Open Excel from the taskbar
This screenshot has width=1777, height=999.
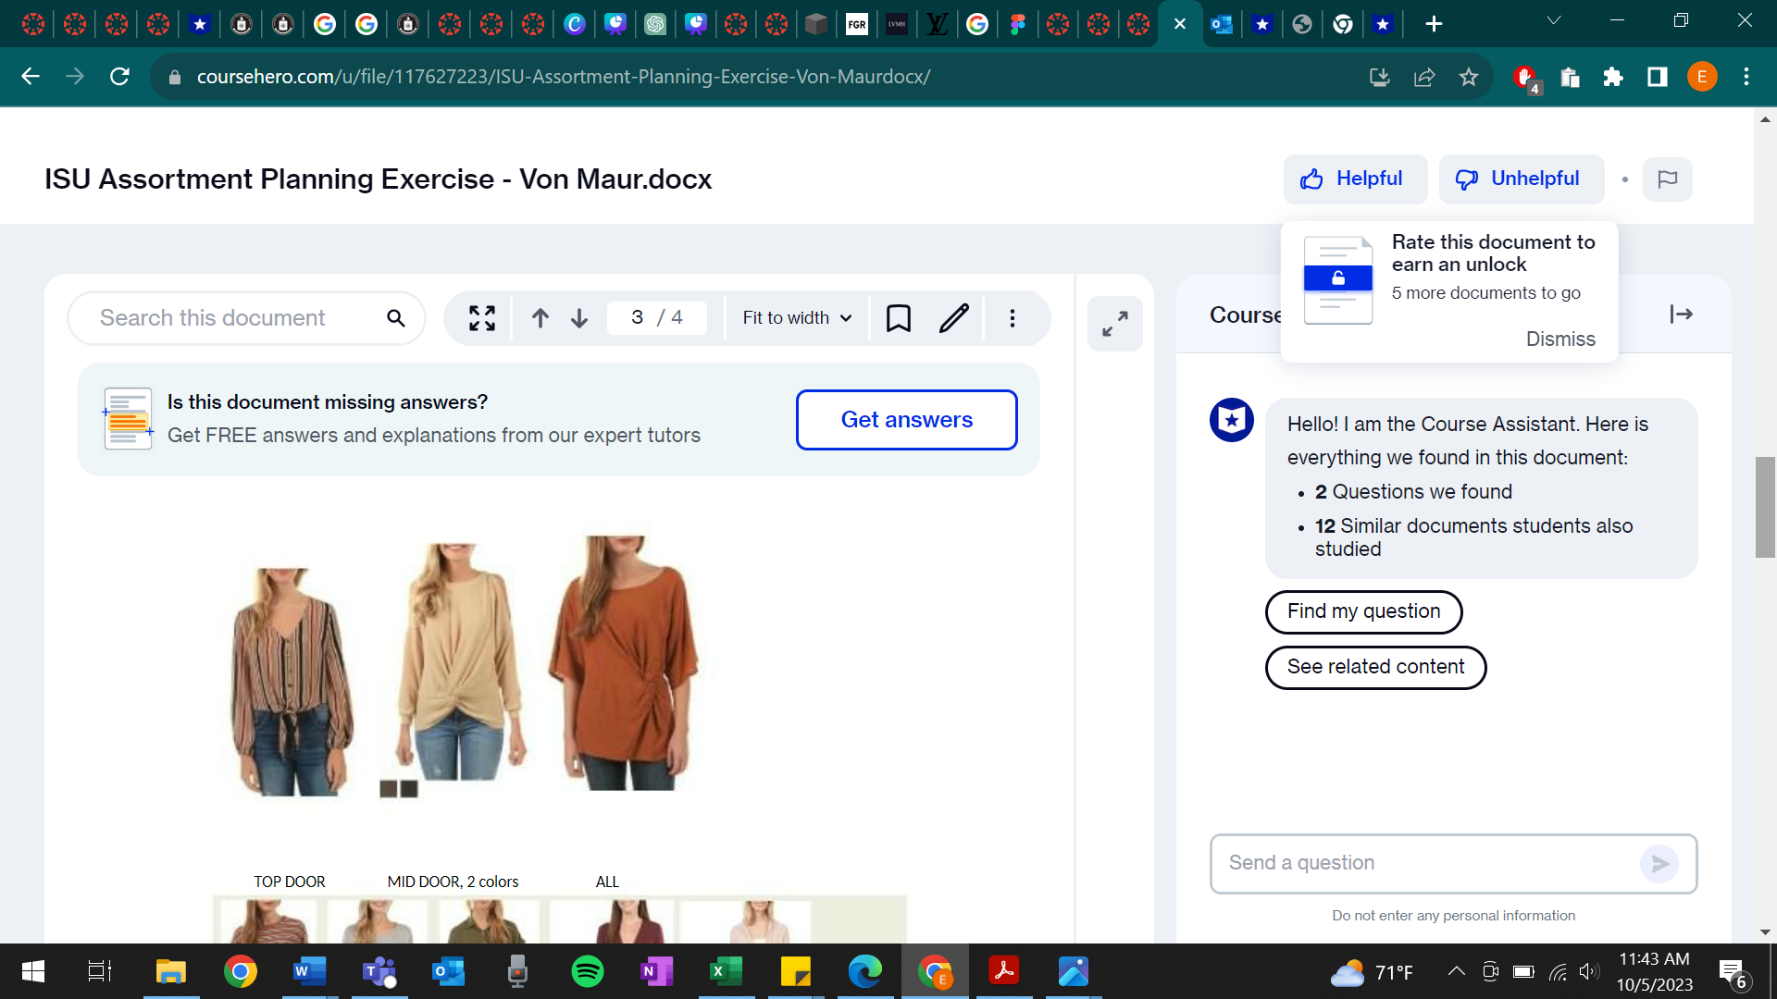pos(726,971)
